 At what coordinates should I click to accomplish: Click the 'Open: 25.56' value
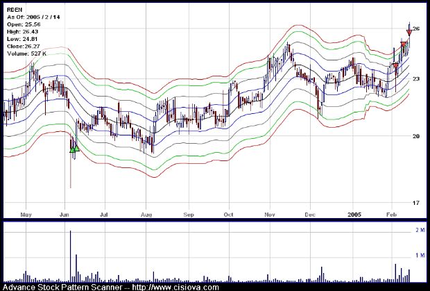(24, 24)
